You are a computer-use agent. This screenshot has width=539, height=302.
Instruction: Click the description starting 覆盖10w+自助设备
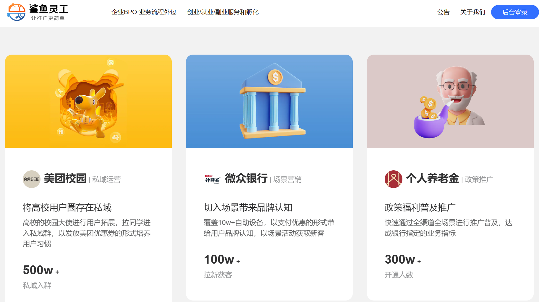coord(269,228)
